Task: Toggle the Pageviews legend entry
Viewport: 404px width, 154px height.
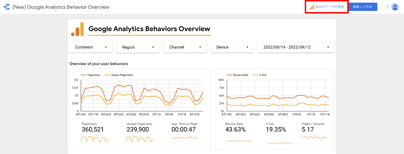Action: (88, 75)
